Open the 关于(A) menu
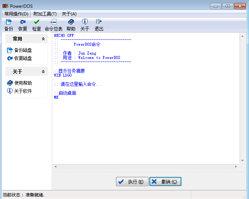 click(69, 14)
